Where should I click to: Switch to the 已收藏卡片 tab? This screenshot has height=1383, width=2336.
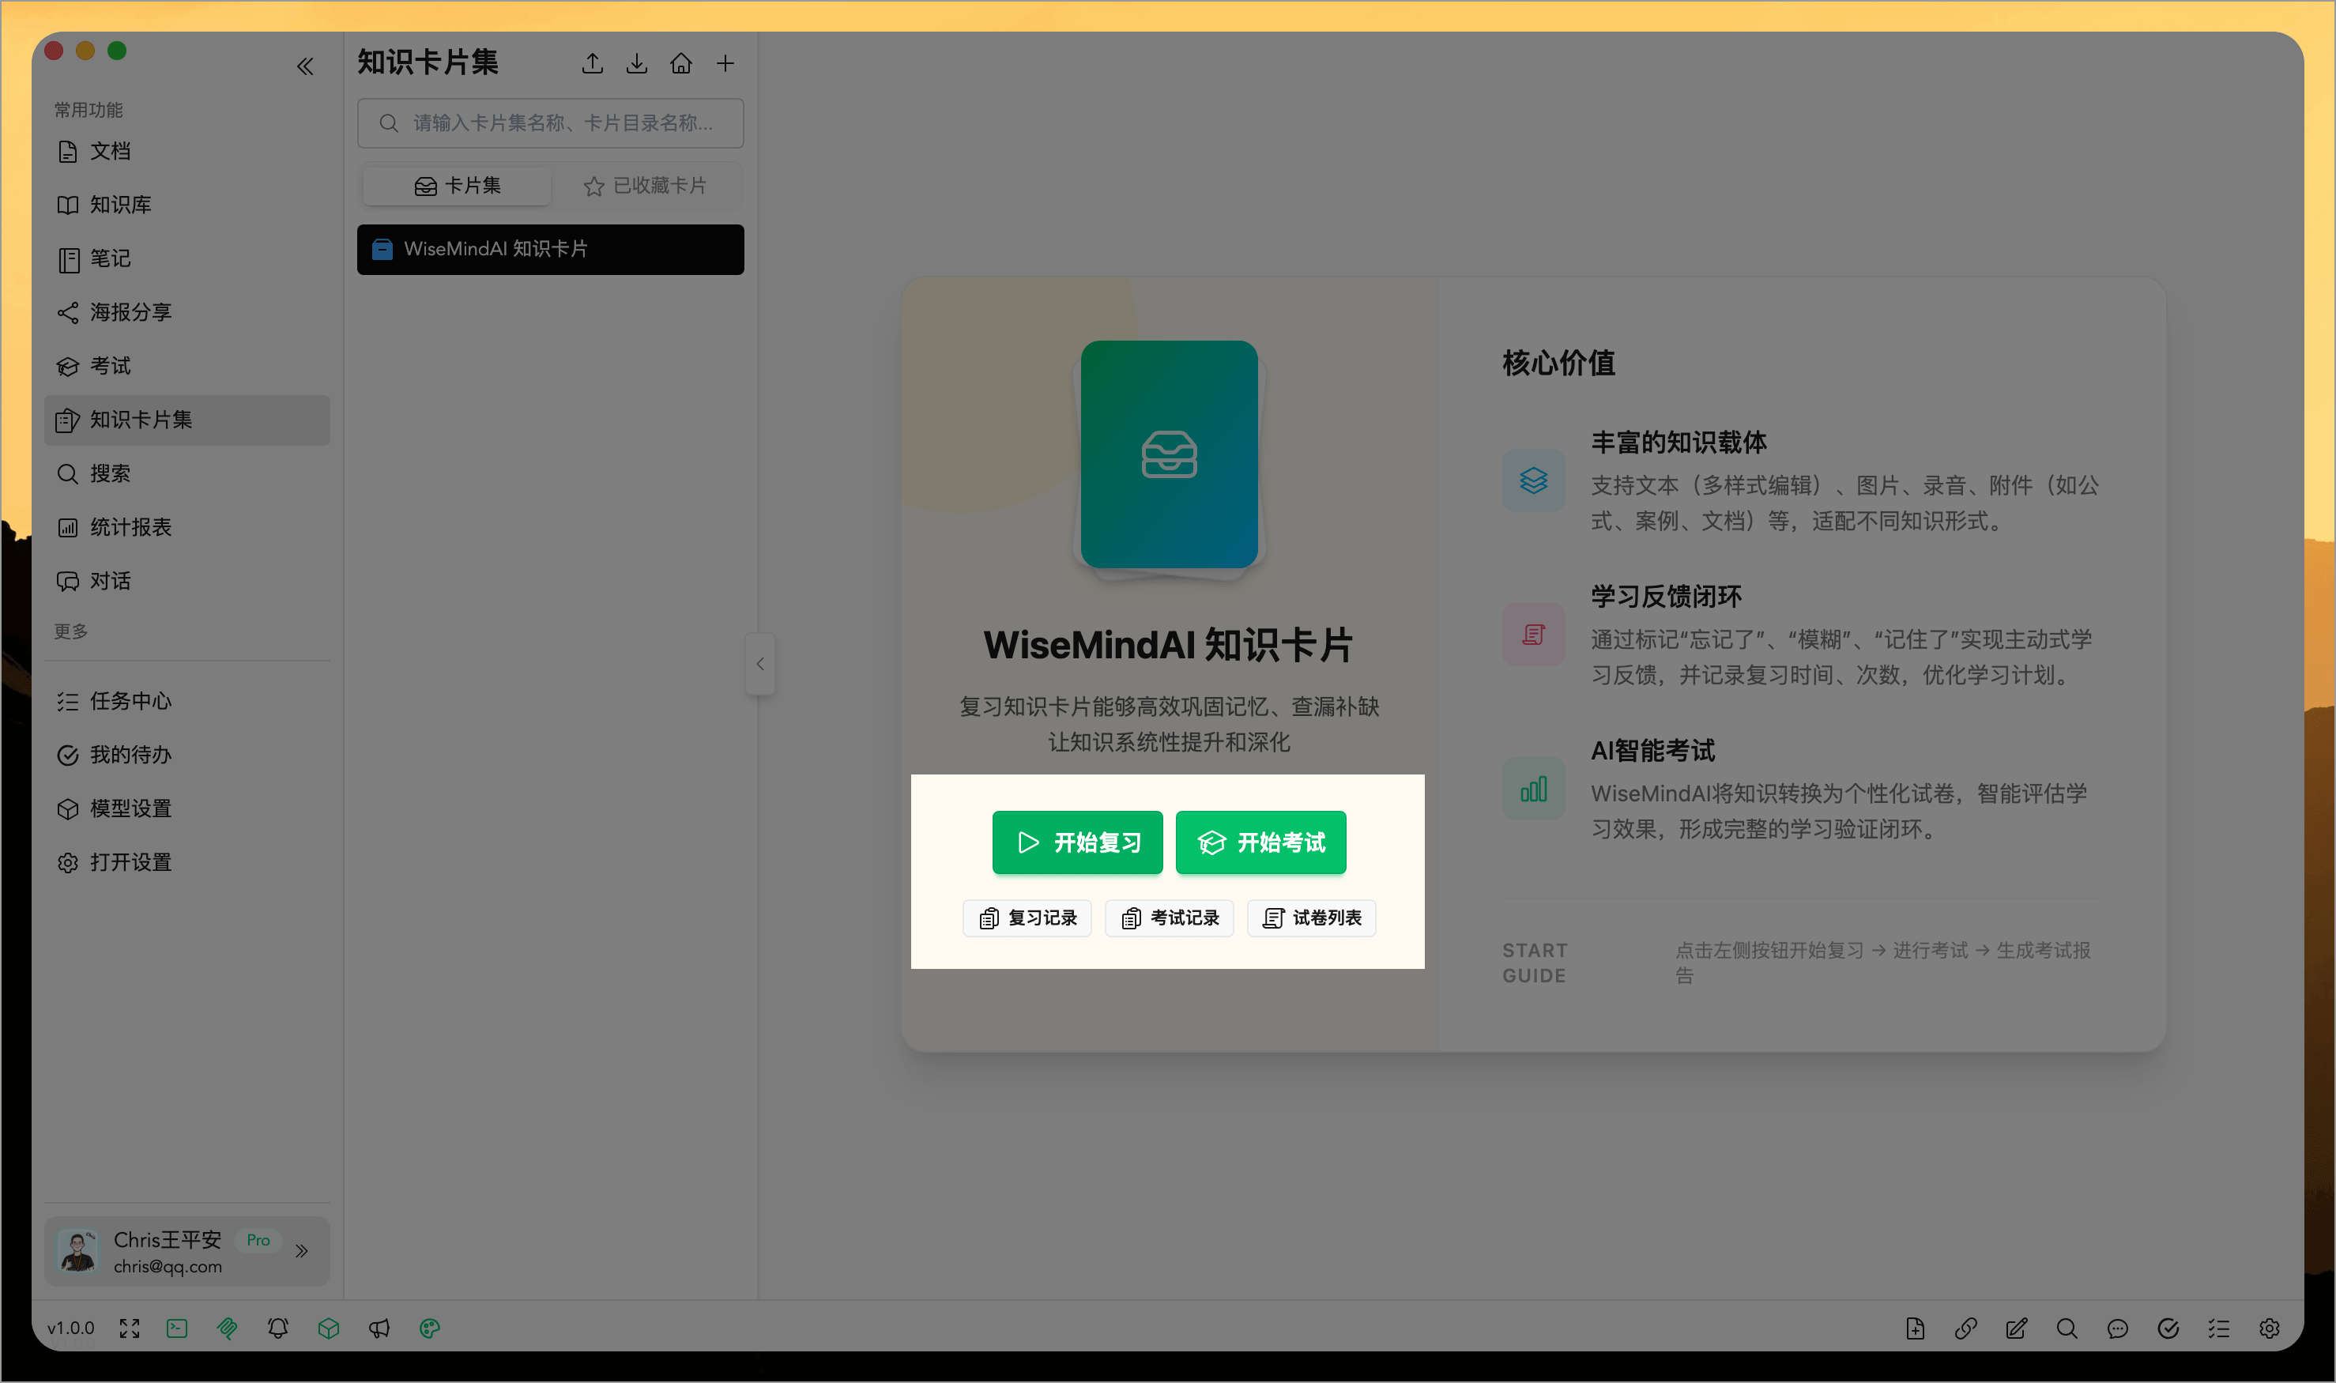click(x=646, y=186)
